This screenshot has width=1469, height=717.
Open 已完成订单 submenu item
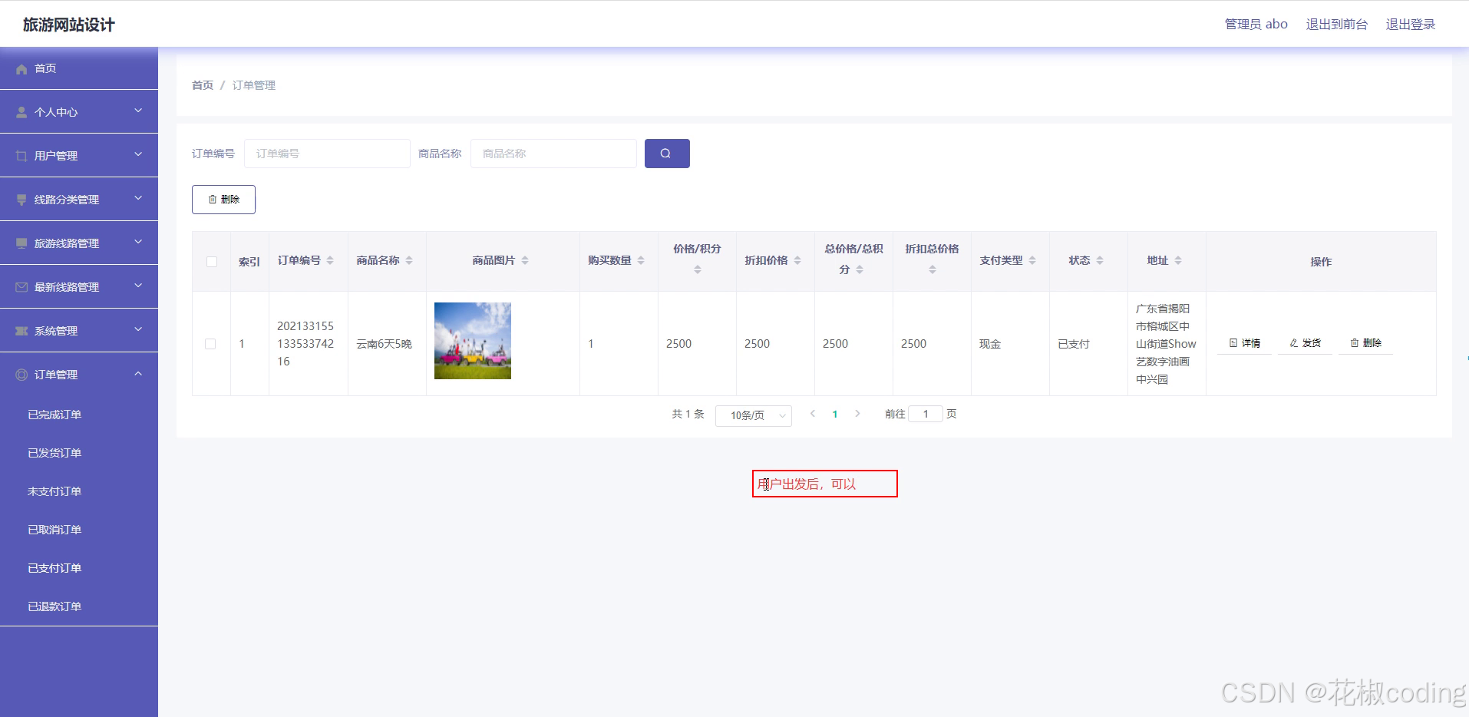coord(54,415)
